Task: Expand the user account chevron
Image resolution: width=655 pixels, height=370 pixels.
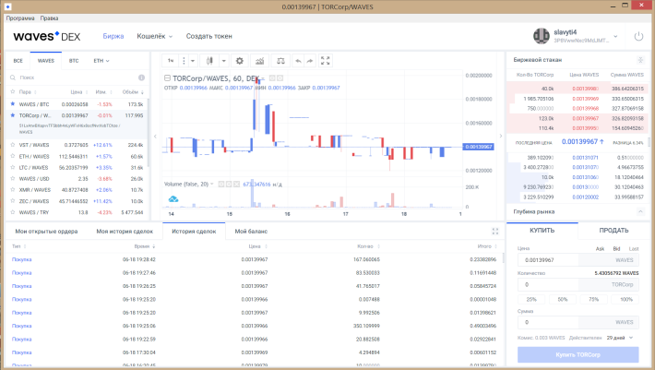Action: [x=615, y=36]
